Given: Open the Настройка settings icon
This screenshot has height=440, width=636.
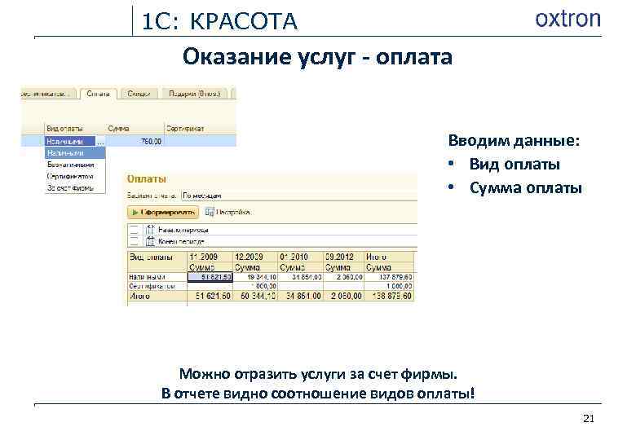Looking at the screenshot, I should coord(210,212).
